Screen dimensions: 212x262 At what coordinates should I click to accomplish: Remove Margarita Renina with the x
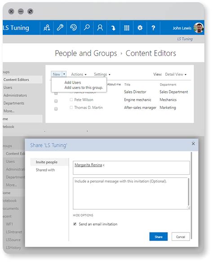[104, 165]
